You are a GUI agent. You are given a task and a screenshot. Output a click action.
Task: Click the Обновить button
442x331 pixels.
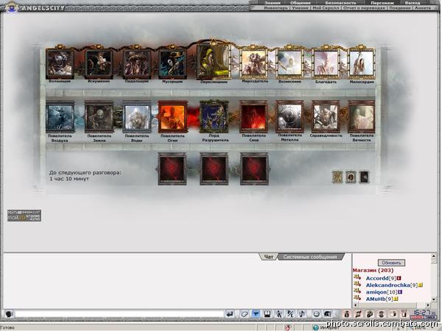pyautogui.click(x=391, y=263)
